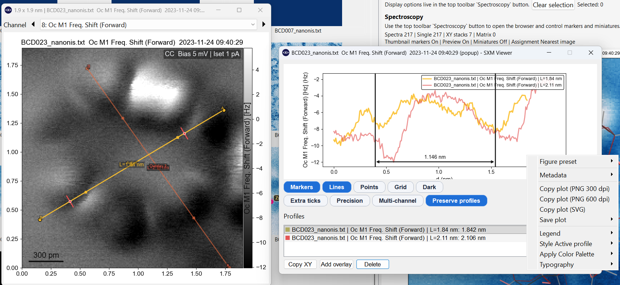Toggle the Lines display option
620x285 pixels.
point(336,187)
